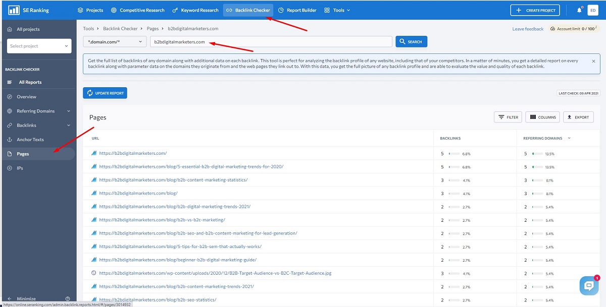The height and width of the screenshot is (307, 606).
Task: Open the Columns button
Action: [542, 117]
